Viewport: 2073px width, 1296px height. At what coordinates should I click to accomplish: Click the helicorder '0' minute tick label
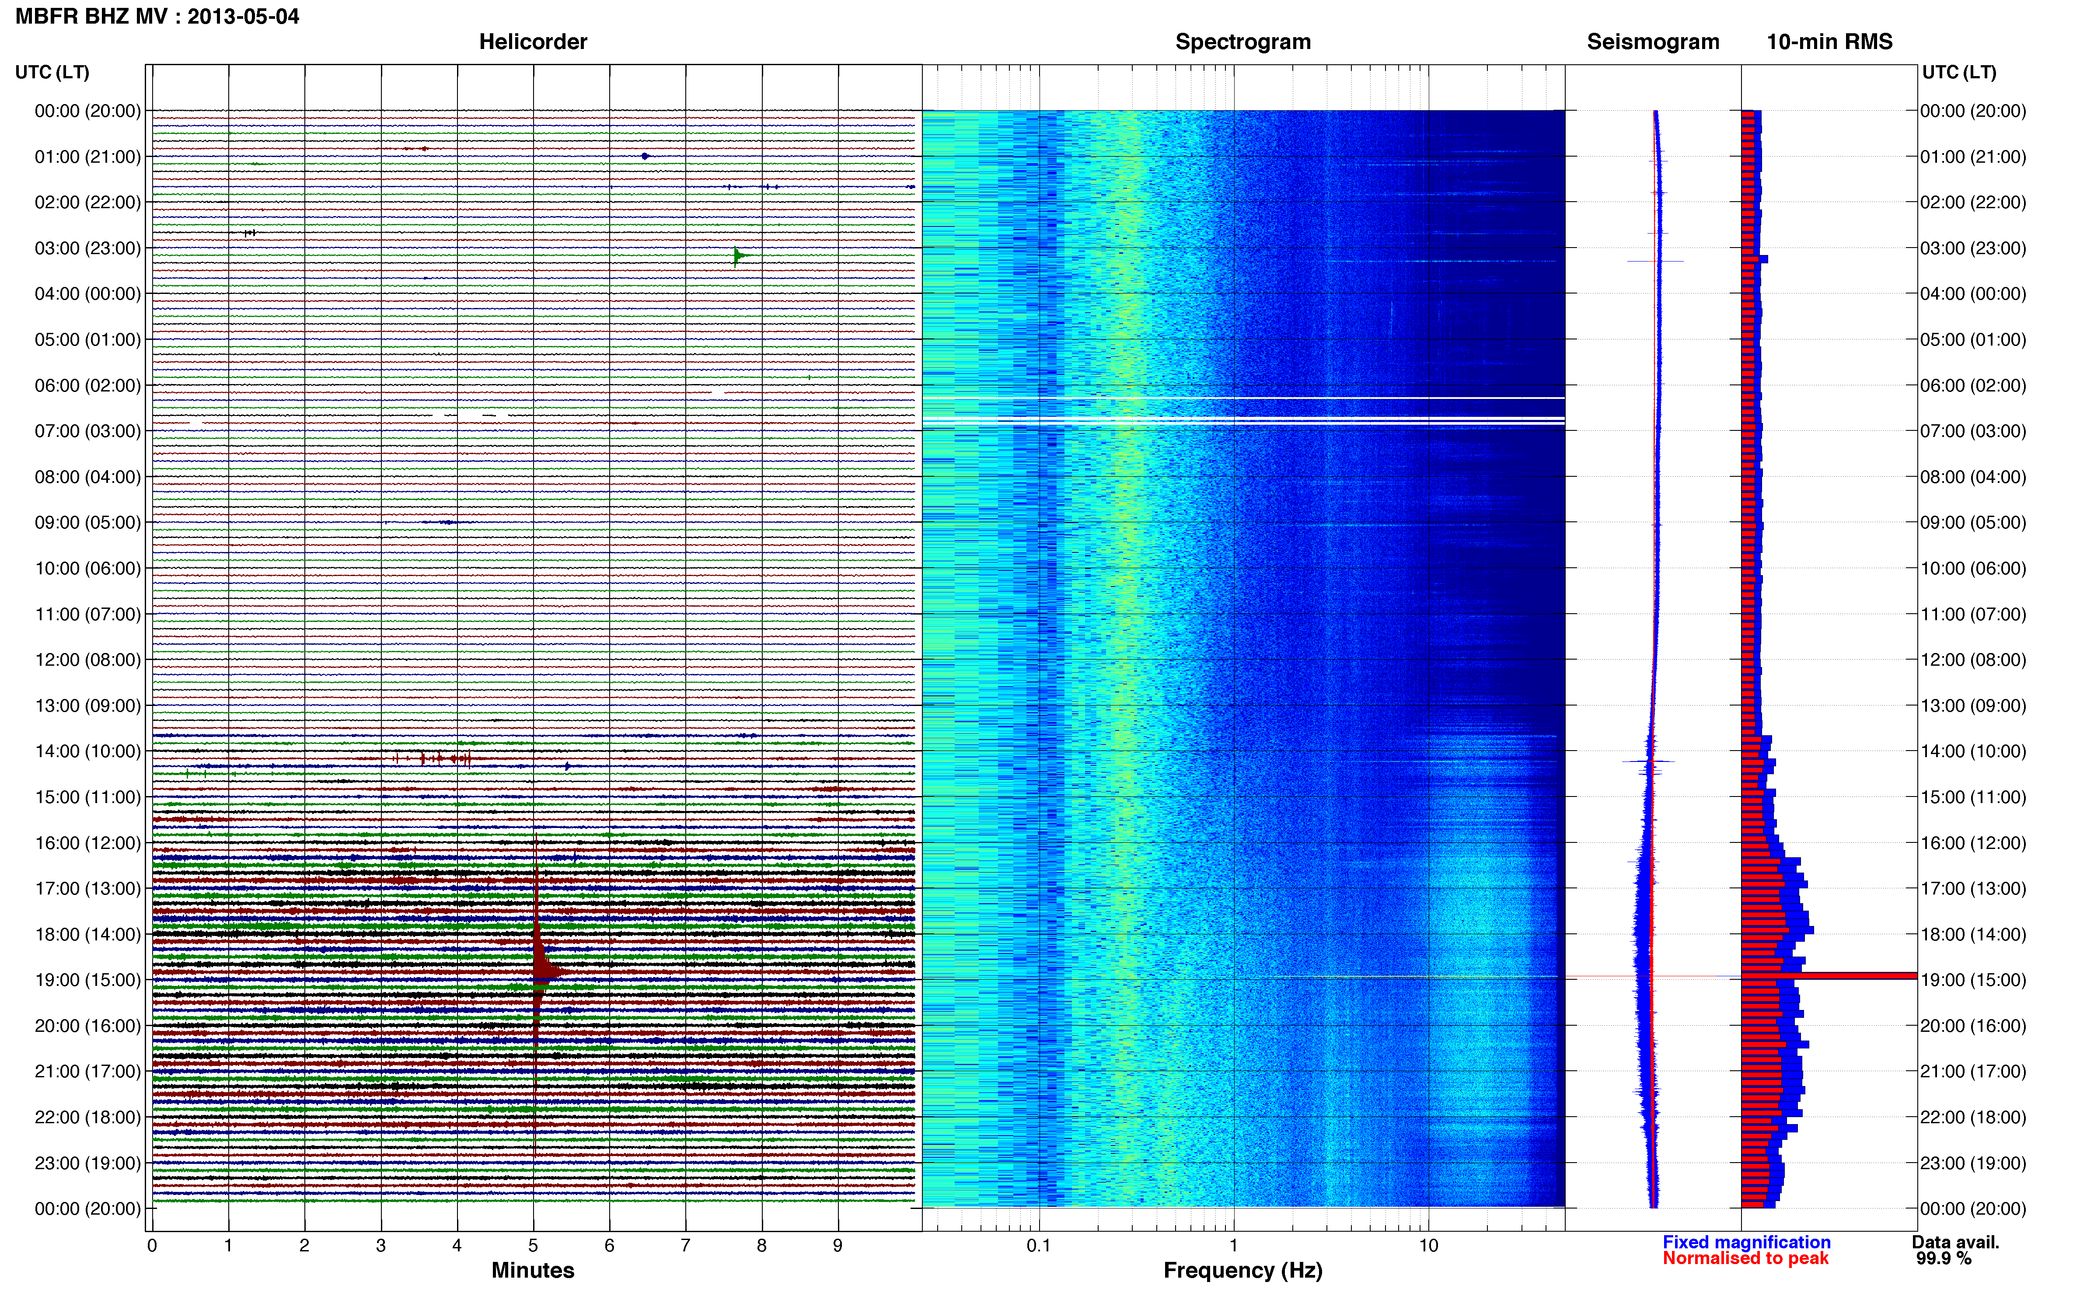pos(152,1245)
